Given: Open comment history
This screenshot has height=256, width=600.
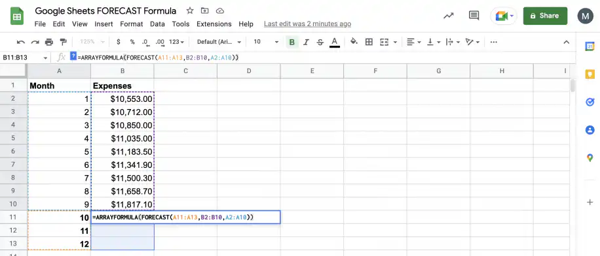Looking at the screenshot, I should click(474, 16).
